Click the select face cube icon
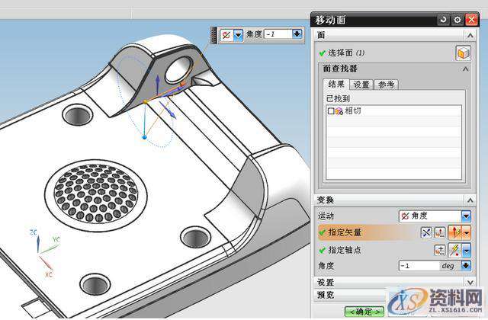The width and height of the screenshot is (488, 320). point(462,53)
